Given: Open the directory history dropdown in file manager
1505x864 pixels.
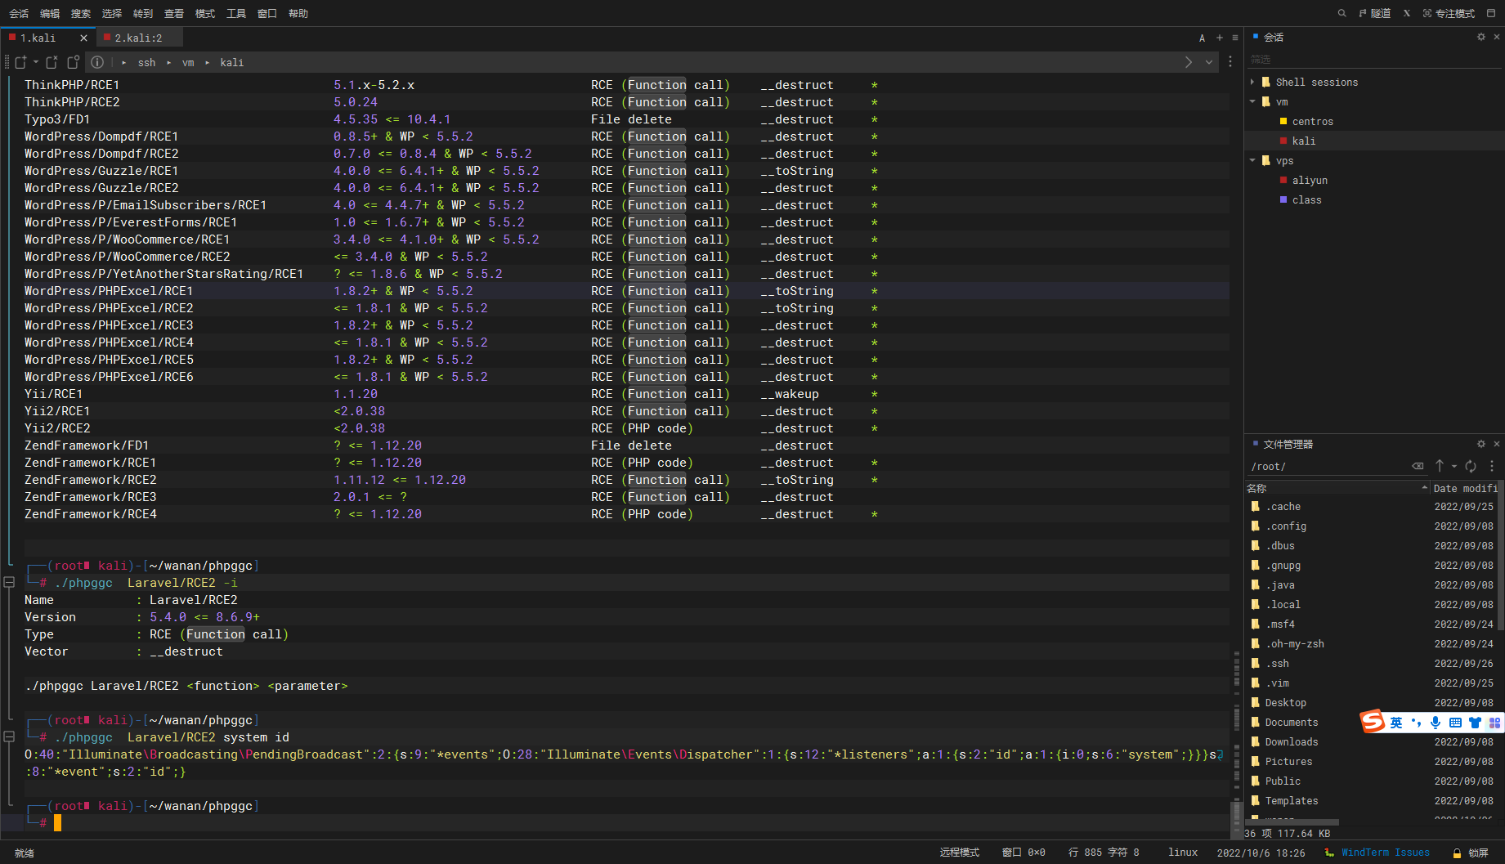Looking at the screenshot, I should pyautogui.click(x=1454, y=466).
